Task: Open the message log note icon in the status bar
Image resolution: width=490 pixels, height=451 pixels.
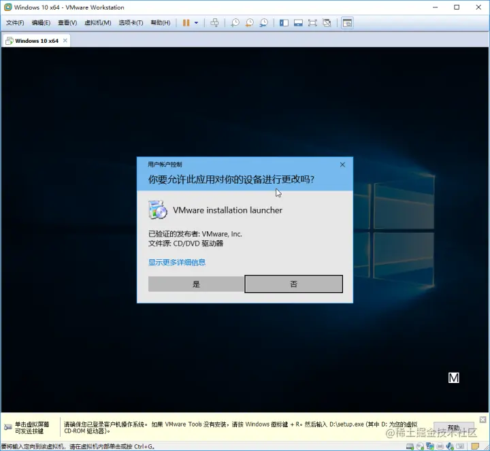Action: [475, 446]
